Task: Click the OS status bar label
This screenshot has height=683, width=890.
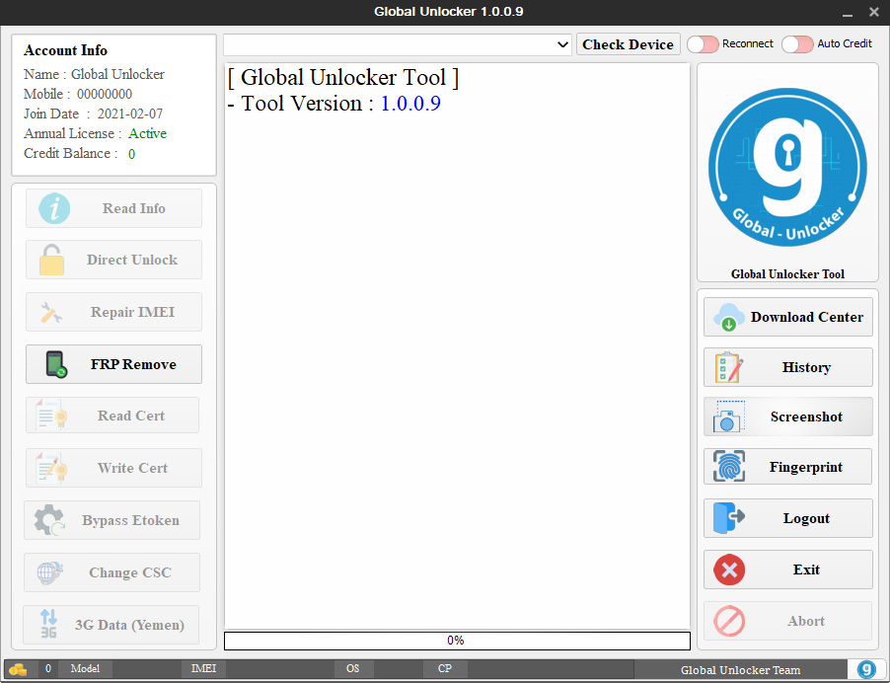Action: pyautogui.click(x=353, y=669)
